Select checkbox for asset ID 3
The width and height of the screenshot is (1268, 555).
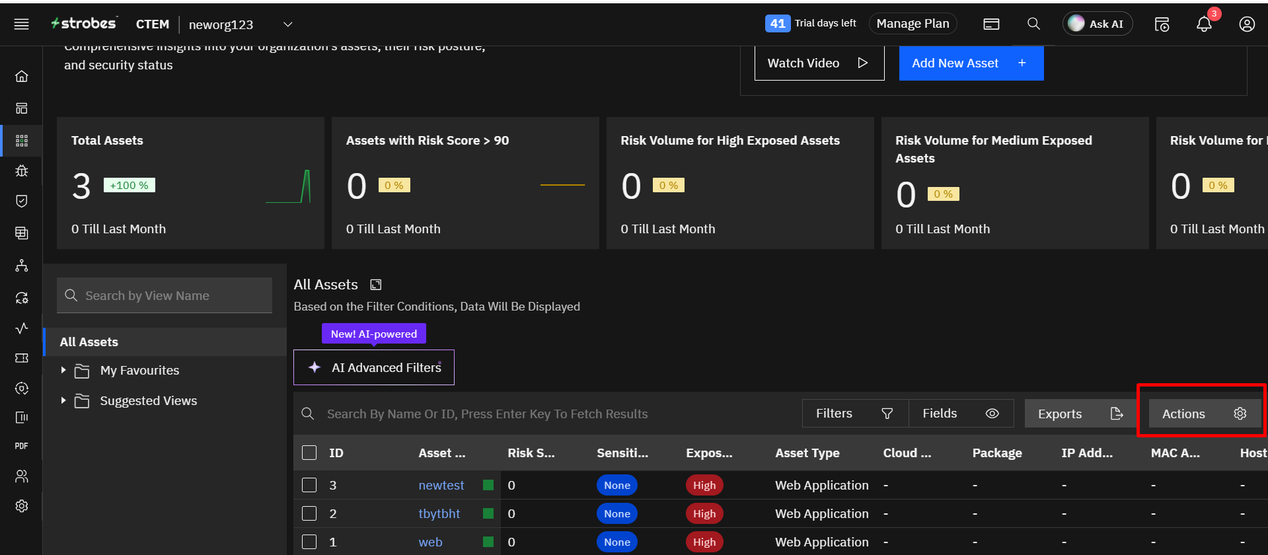[x=309, y=485]
